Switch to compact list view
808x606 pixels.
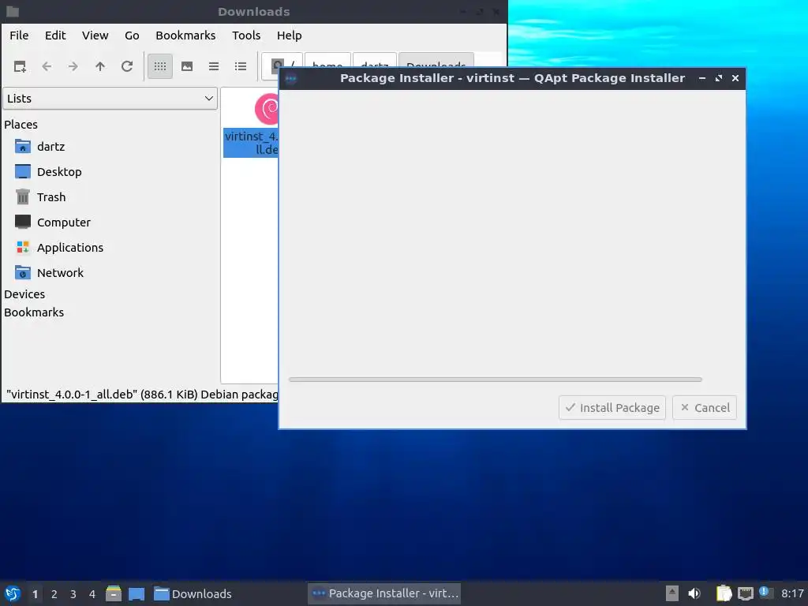click(x=214, y=66)
